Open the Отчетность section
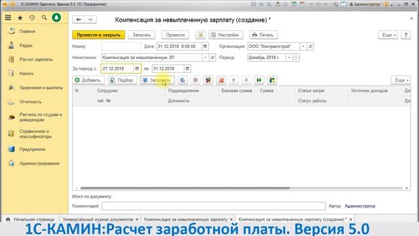 30,102
